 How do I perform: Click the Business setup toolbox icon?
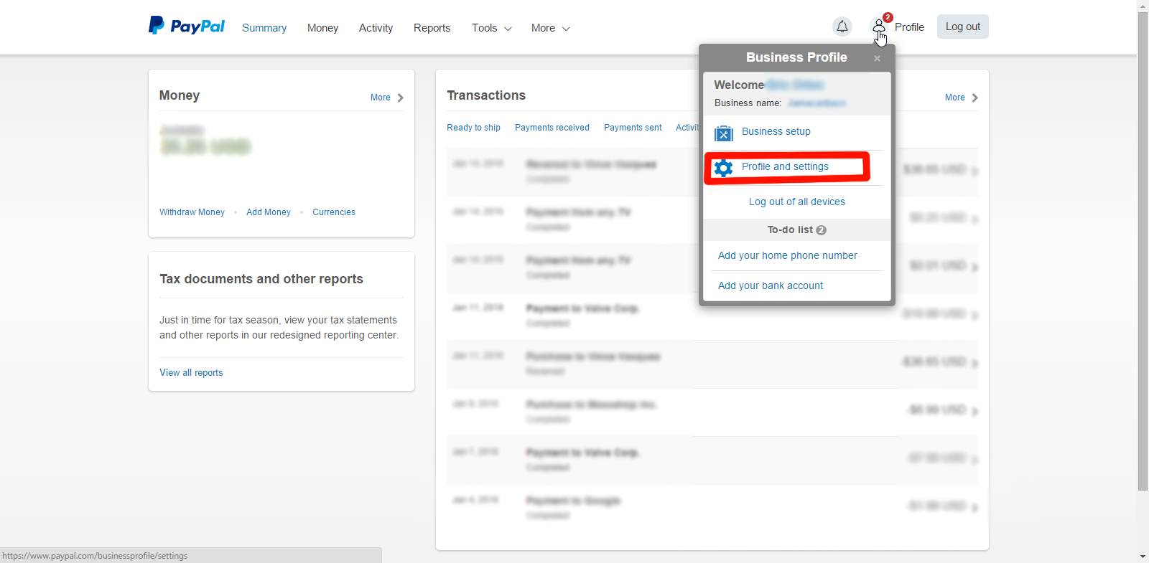click(x=724, y=133)
